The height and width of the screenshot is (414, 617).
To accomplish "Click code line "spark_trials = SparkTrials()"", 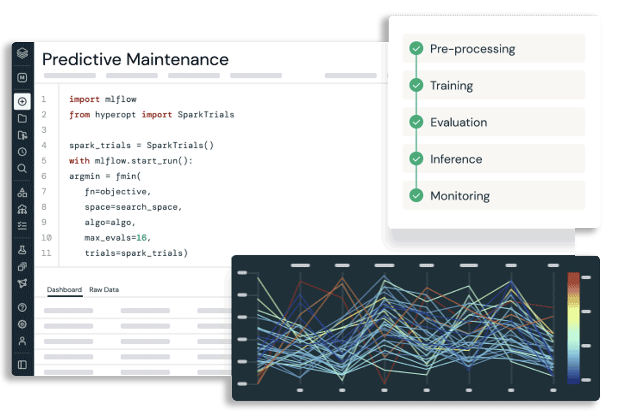I will [x=142, y=146].
